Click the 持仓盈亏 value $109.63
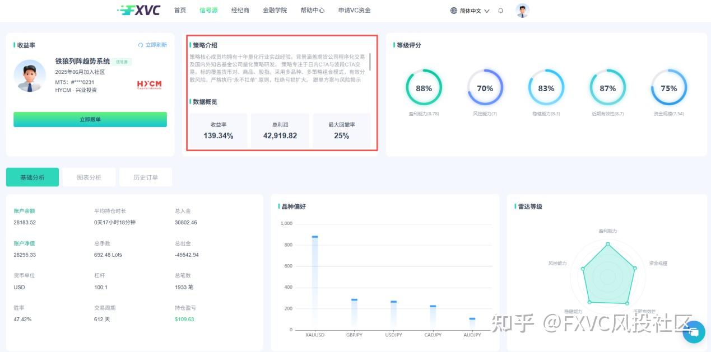Screen dimensions: 711x352 (x=184, y=319)
